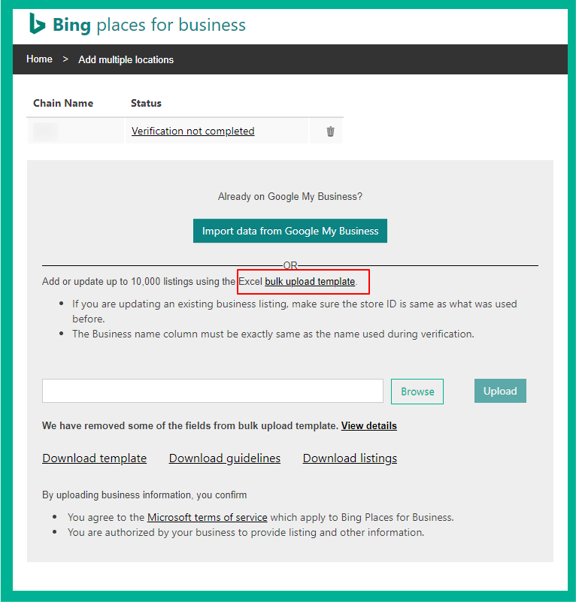Click the file path input field

coord(213,391)
